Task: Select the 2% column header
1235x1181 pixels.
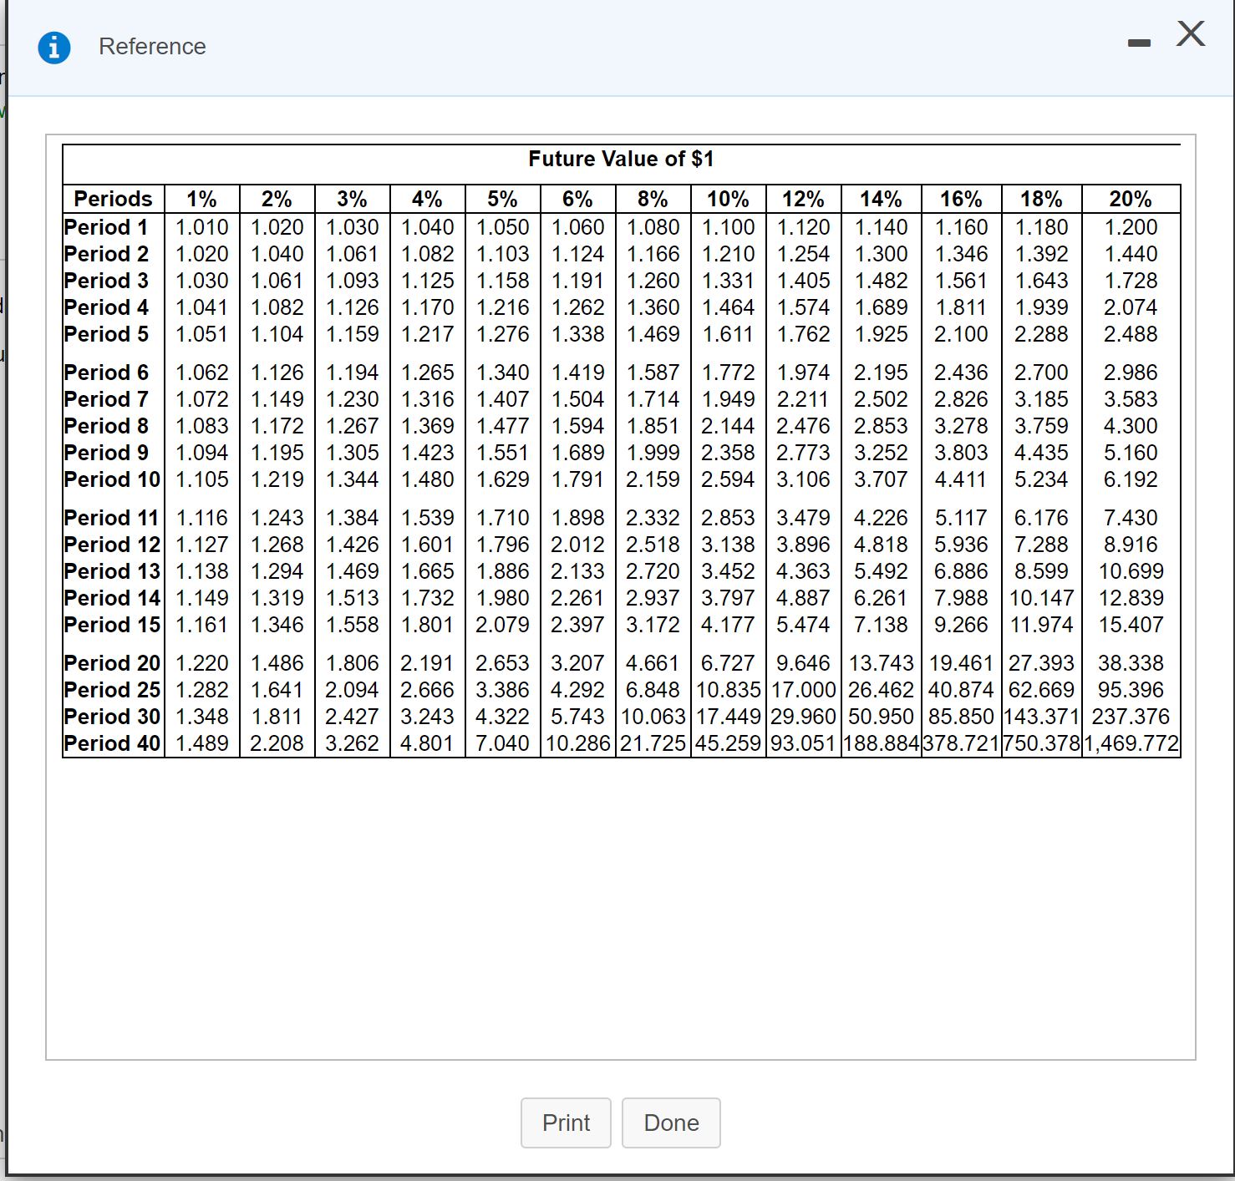Action: coord(277,199)
